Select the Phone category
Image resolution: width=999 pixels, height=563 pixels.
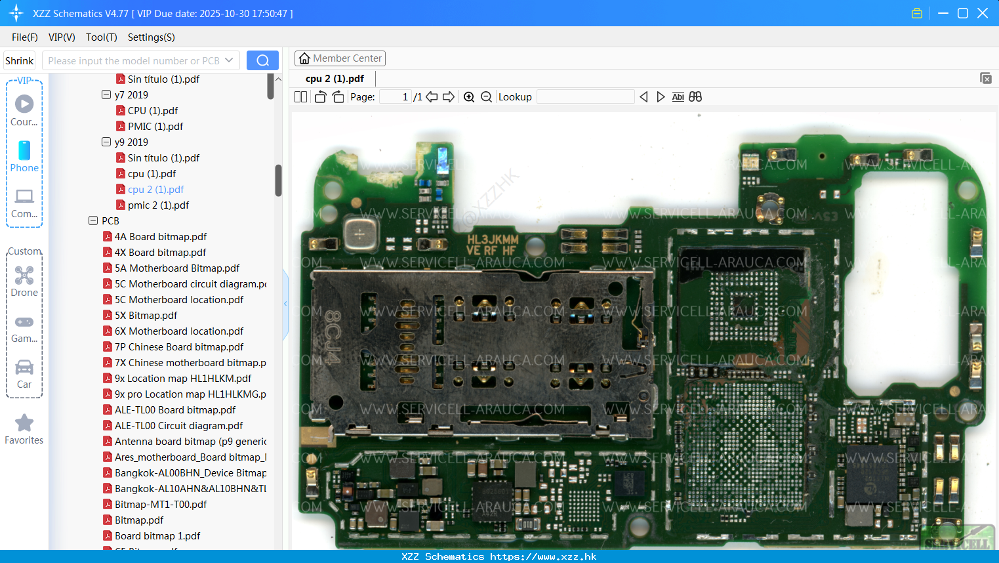[24, 156]
